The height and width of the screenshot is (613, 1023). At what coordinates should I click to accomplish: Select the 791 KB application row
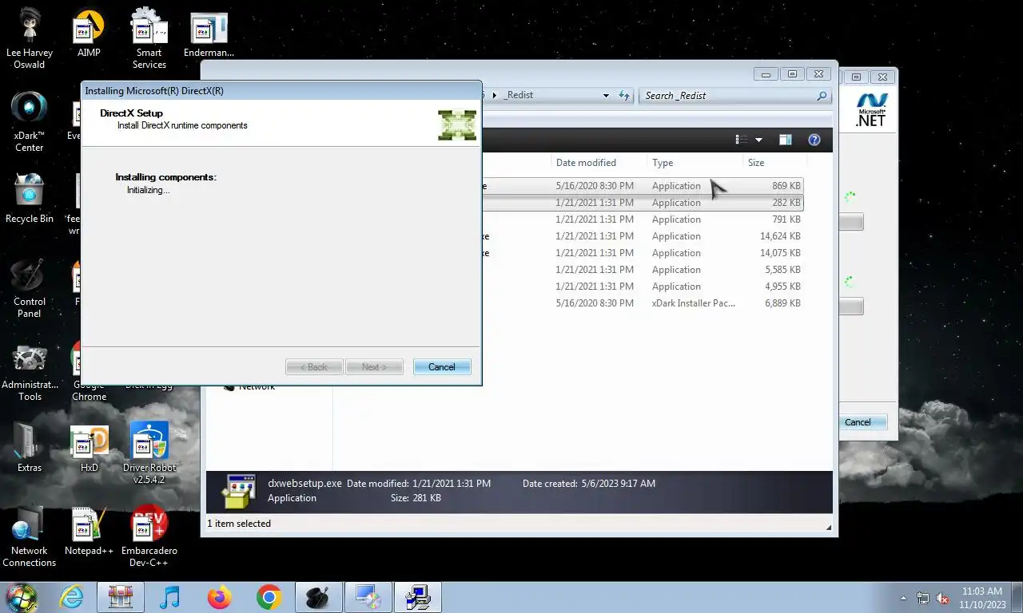point(642,219)
